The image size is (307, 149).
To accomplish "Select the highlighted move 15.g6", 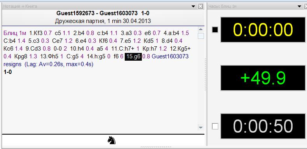I will (x=133, y=56).
